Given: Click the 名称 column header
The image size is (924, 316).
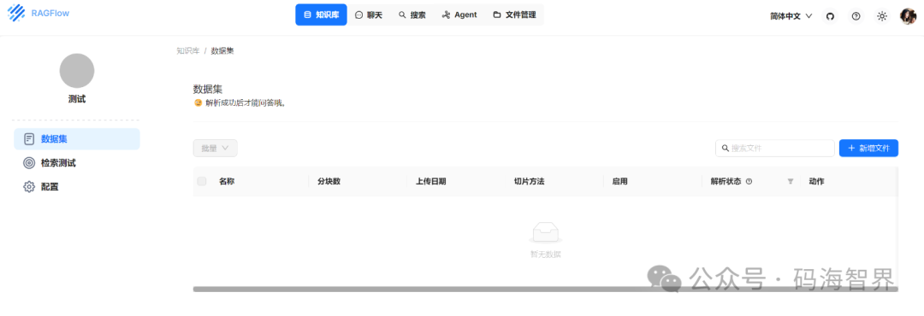Looking at the screenshot, I should coord(227,181).
